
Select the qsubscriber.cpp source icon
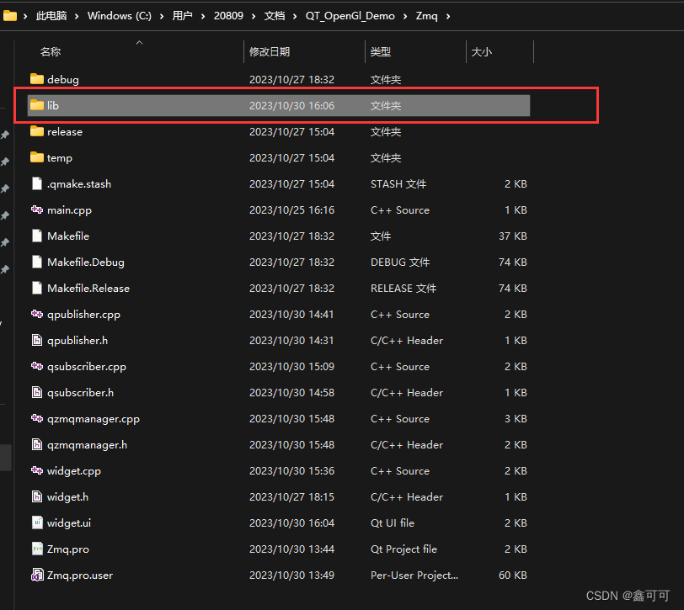tap(37, 367)
